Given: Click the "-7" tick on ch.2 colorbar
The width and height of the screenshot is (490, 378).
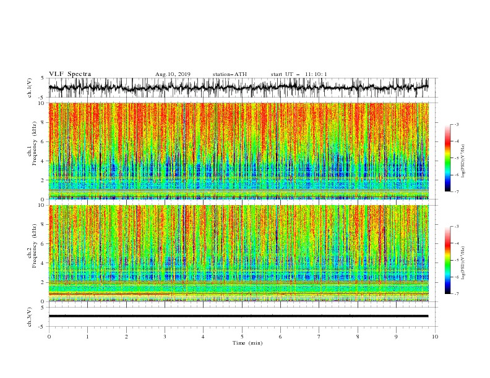Looking at the screenshot, I should tap(456, 293).
